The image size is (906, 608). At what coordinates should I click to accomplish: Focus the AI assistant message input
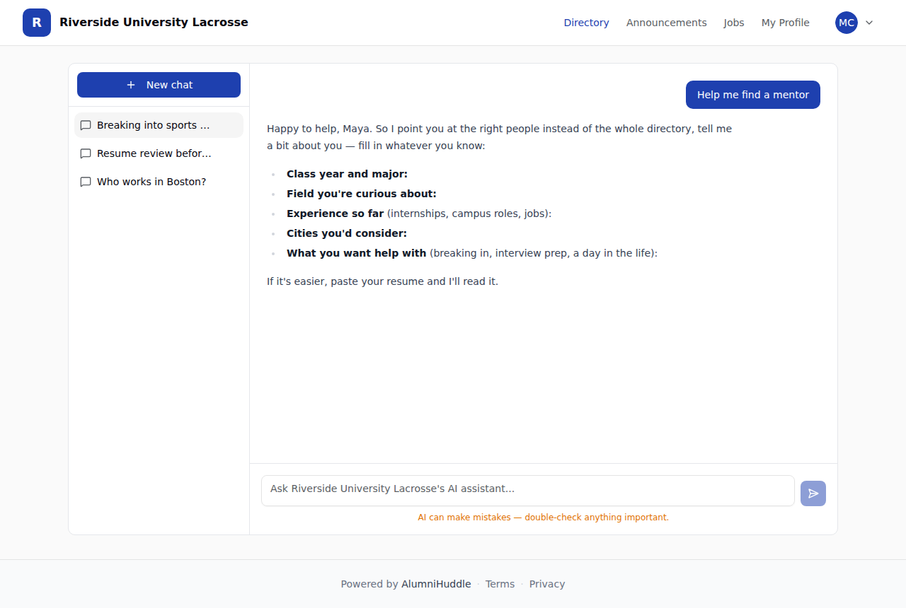tap(528, 491)
